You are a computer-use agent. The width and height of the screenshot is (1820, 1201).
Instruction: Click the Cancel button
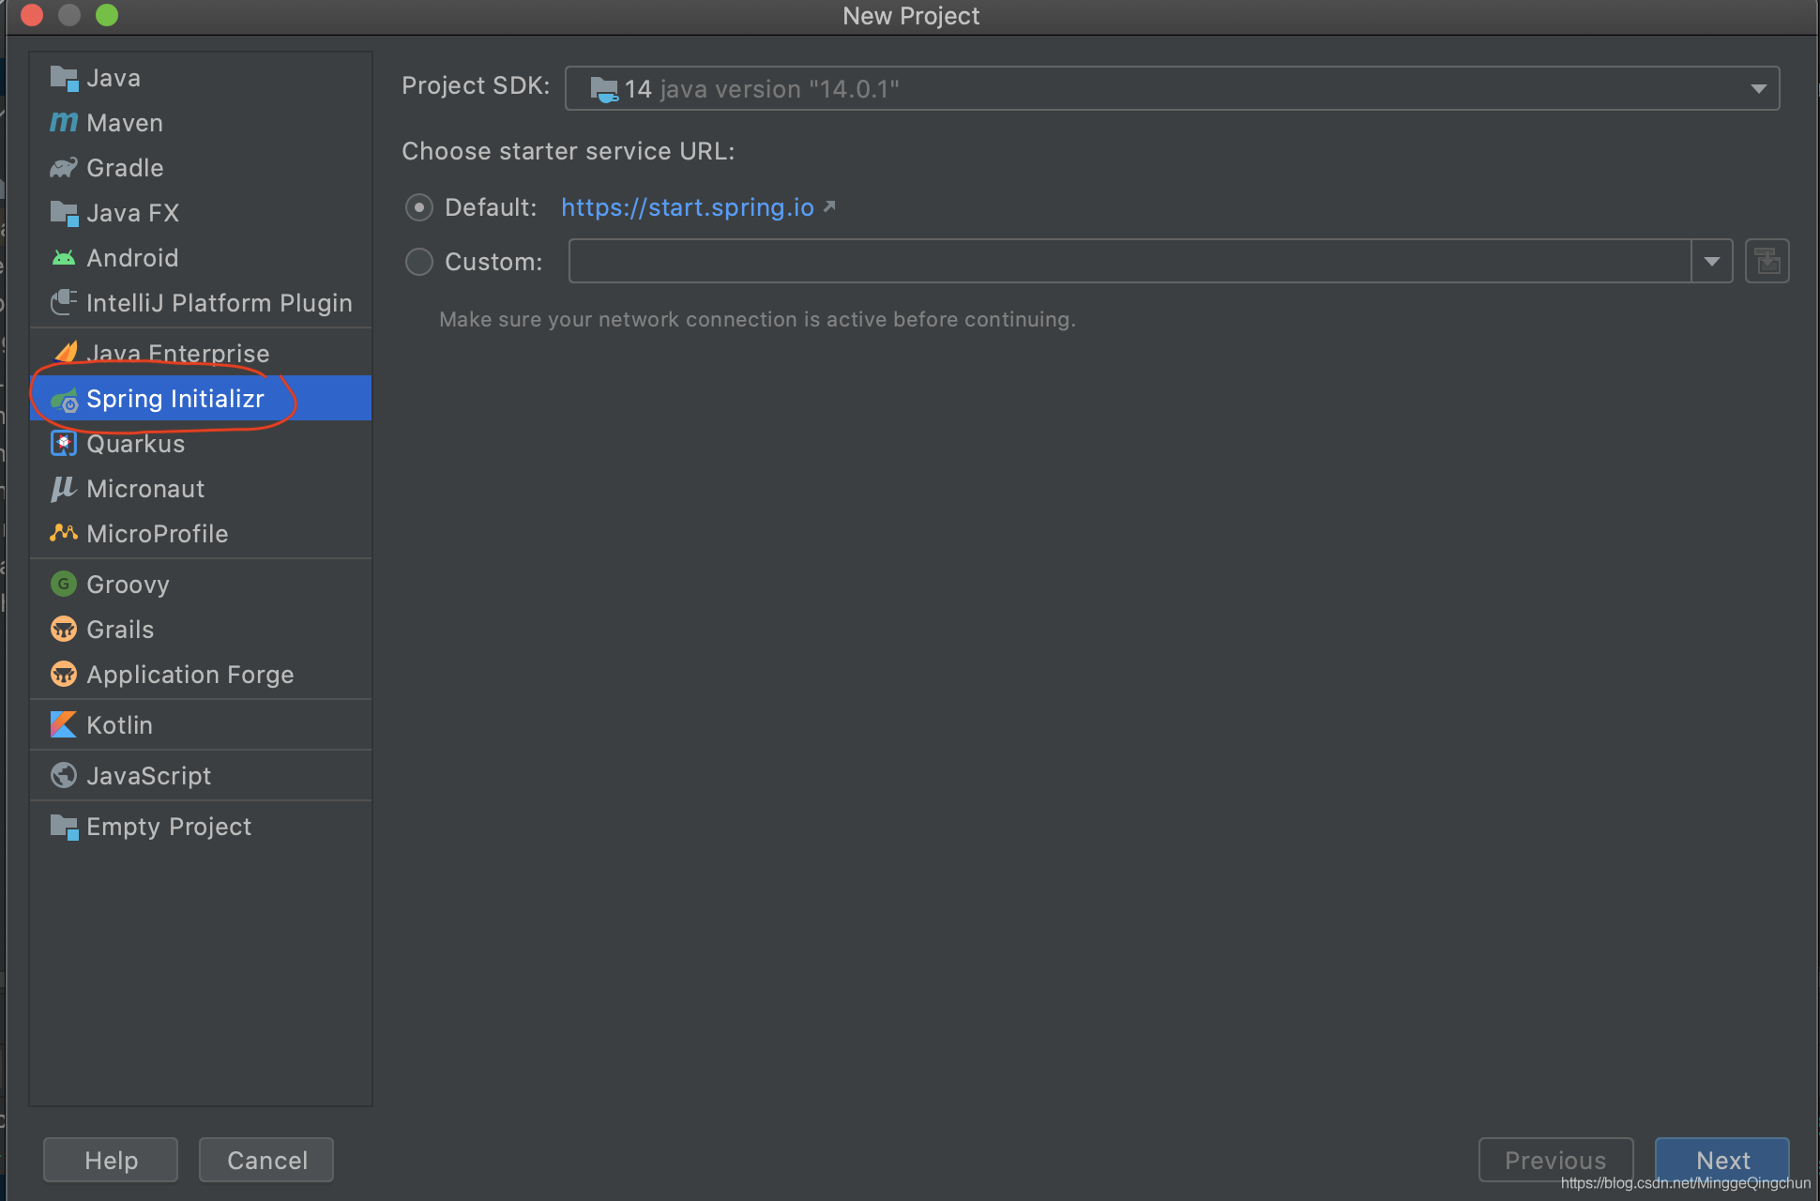click(x=266, y=1160)
